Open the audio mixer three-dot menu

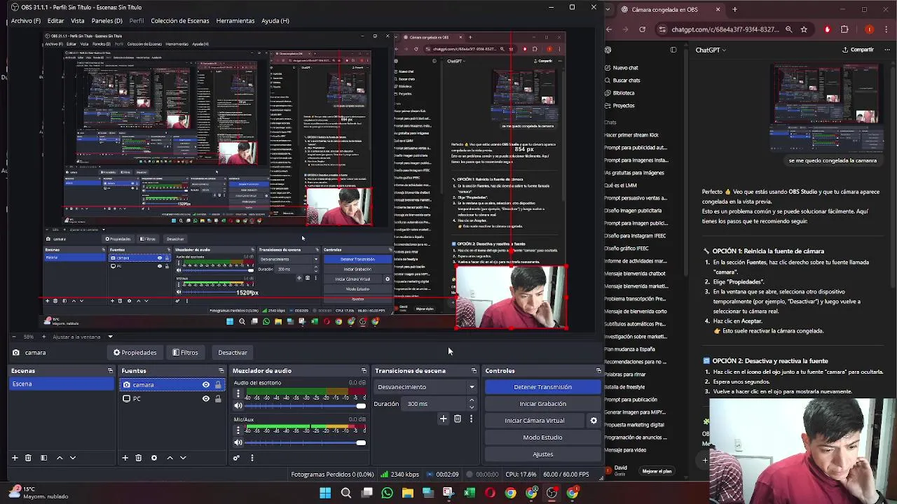click(252, 458)
